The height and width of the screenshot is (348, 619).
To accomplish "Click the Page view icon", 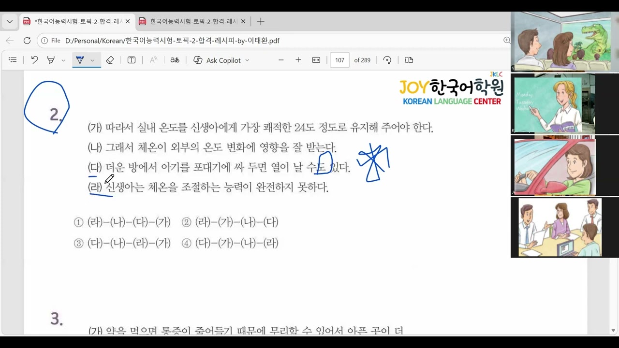I will coord(409,60).
